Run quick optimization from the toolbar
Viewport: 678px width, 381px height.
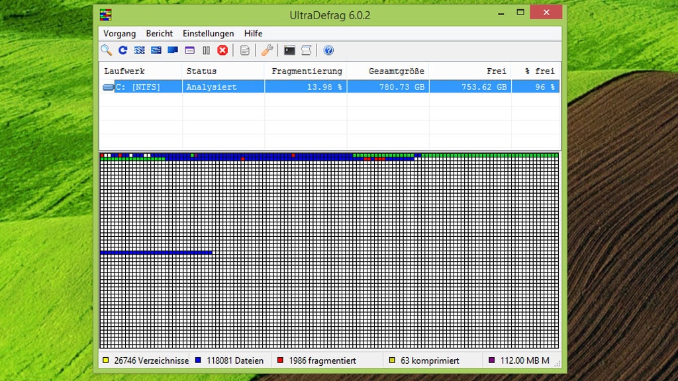click(x=156, y=50)
